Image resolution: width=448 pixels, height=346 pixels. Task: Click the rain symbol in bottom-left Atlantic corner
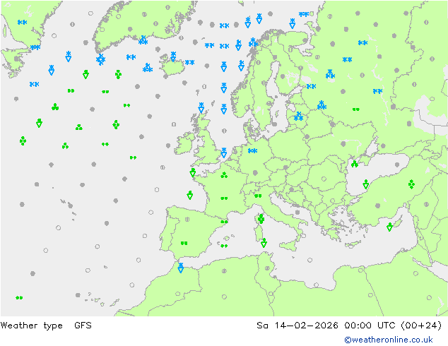click(19, 298)
